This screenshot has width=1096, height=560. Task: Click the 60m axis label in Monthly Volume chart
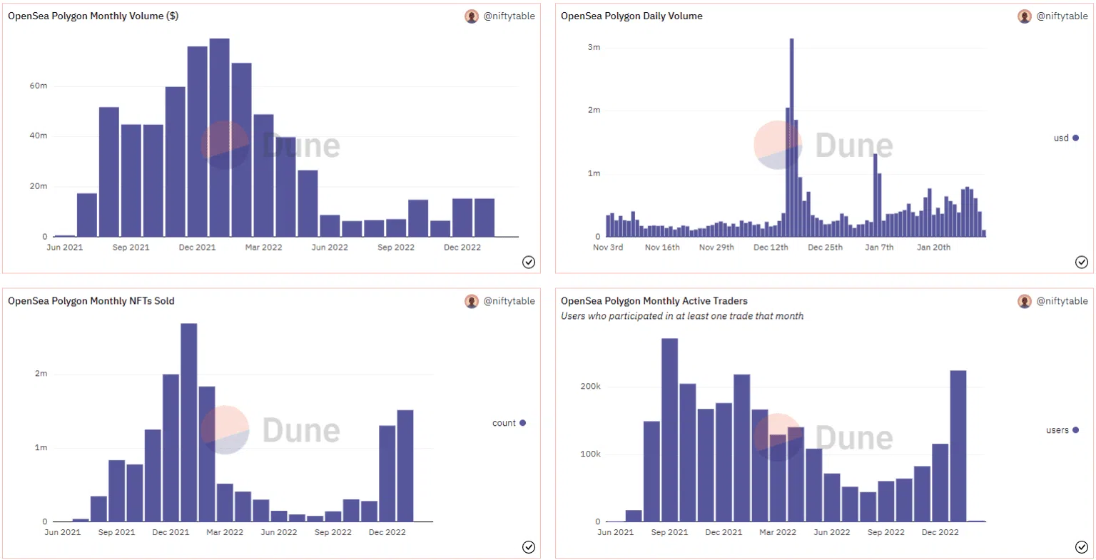(39, 86)
